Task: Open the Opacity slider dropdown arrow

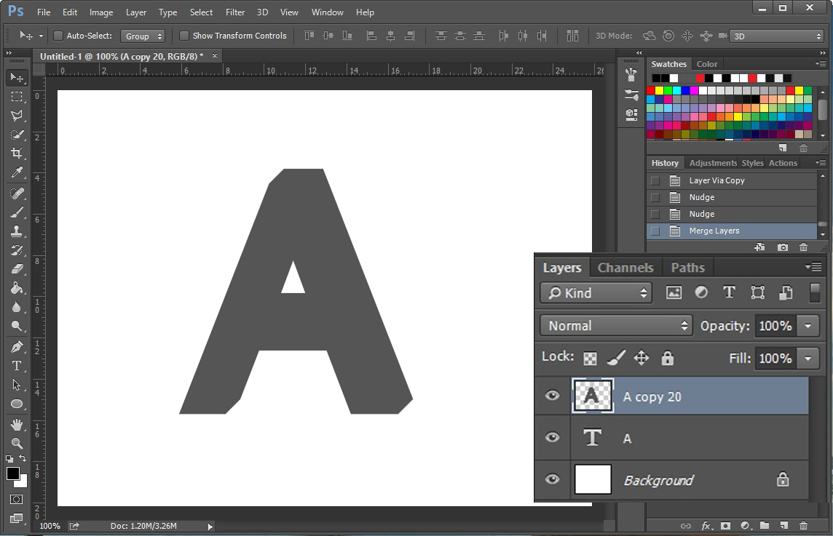Action: [x=808, y=326]
